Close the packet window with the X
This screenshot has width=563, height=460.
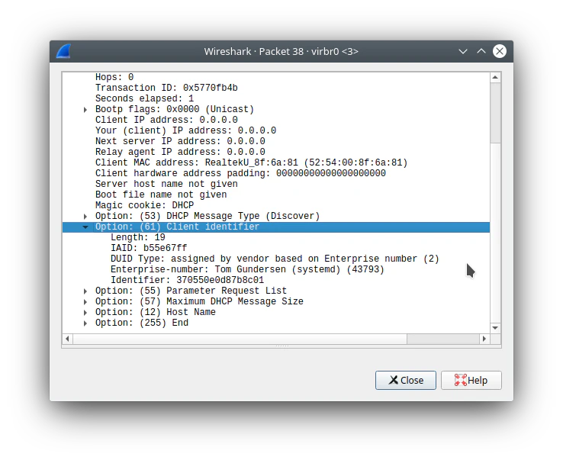click(x=499, y=51)
